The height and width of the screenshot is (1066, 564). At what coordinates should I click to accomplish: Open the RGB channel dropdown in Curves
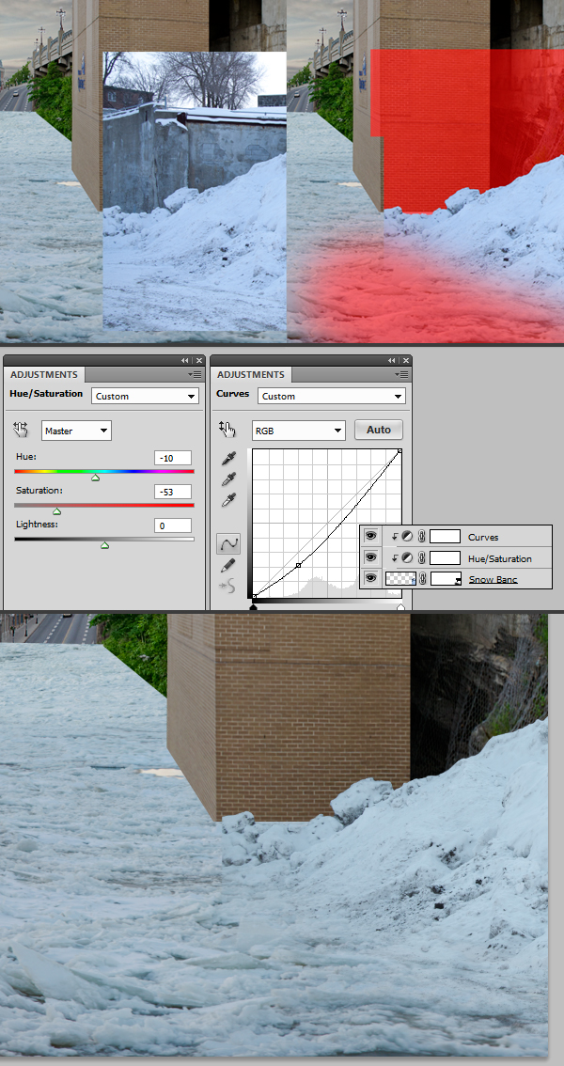coord(298,431)
